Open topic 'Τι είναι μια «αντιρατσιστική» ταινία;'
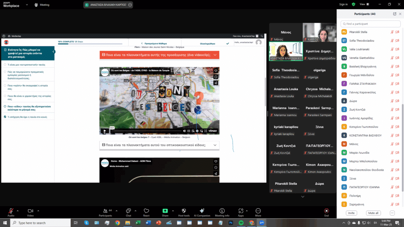404x227 pixels. pos(26,65)
